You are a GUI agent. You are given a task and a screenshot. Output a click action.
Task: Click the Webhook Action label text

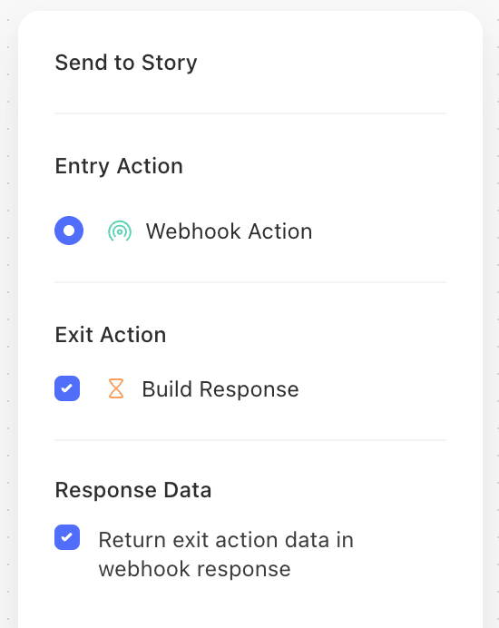click(x=229, y=231)
